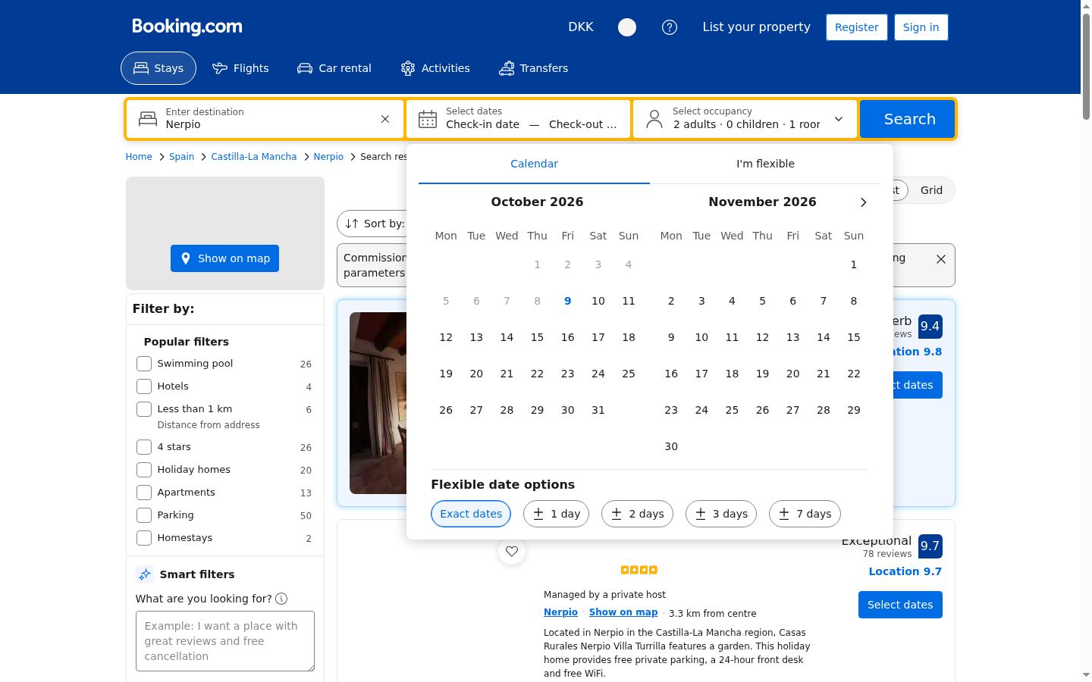The image size is (1092, 682).
Task: Dismiss the commission notice banner
Action: pyautogui.click(x=941, y=259)
